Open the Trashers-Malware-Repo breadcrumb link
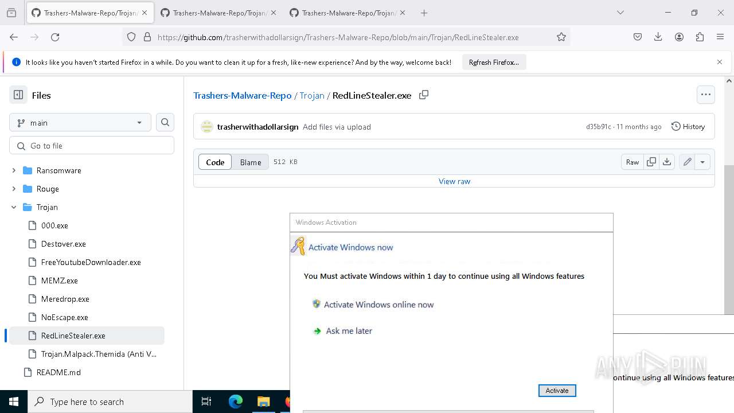The width and height of the screenshot is (734, 413). coord(243,95)
